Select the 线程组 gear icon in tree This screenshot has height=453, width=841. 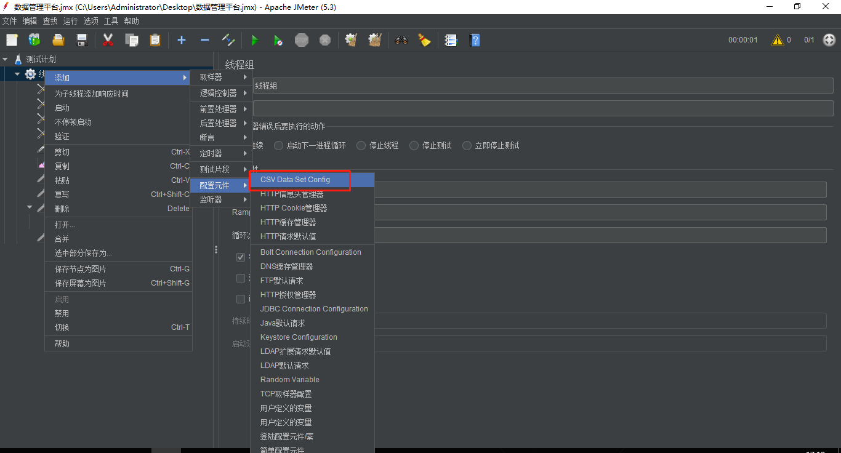[x=30, y=74]
